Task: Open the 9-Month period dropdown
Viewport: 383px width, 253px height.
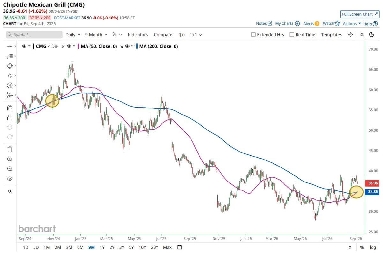Action: tap(96, 34)
